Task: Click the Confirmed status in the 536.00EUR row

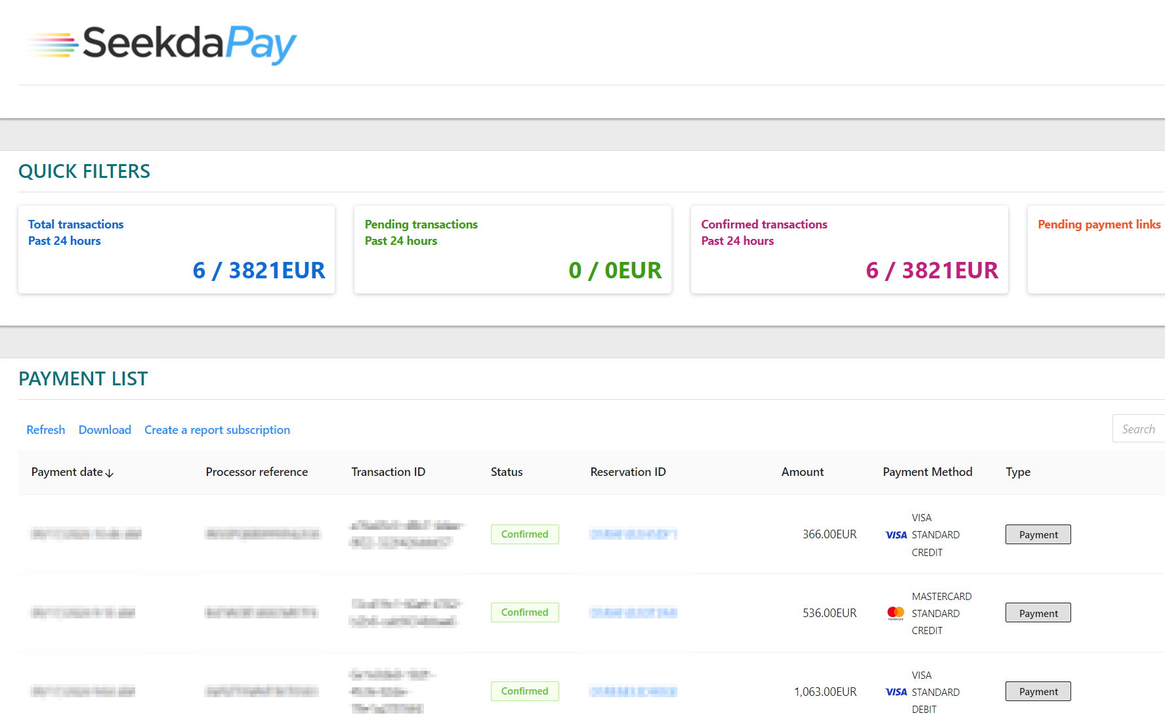Action: click(525, 612)
